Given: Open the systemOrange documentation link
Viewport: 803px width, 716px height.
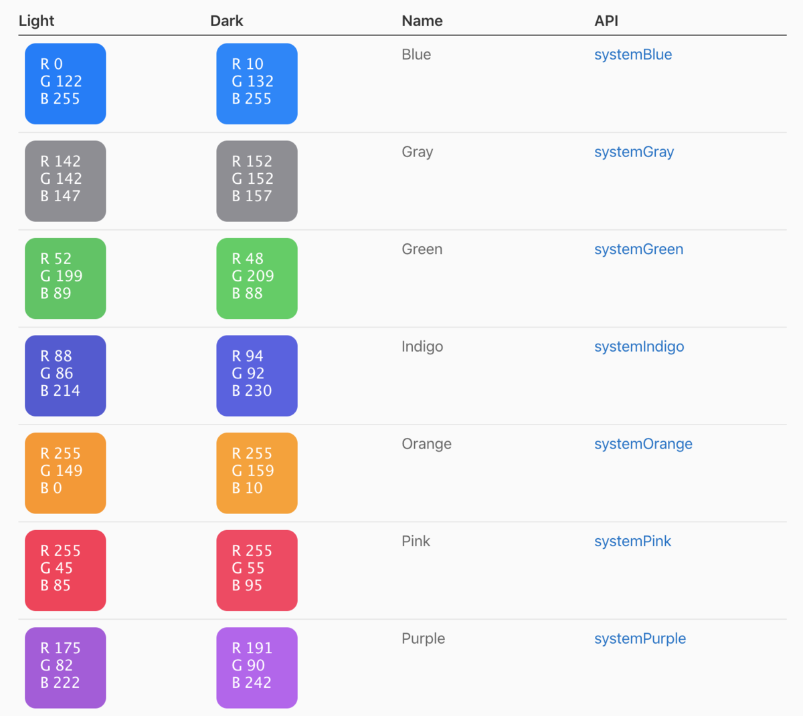Looking at the screenshot, I should point(643,444).
